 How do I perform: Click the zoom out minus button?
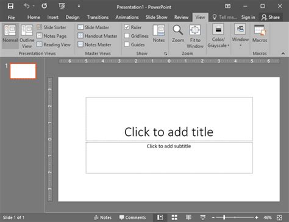point(213,218)
